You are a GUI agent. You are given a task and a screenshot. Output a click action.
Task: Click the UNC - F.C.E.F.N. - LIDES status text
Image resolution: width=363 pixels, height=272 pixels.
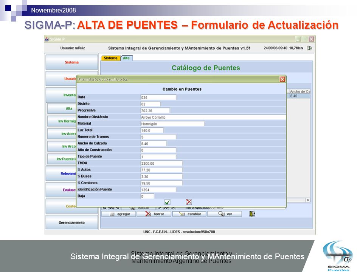coord(179,232)
